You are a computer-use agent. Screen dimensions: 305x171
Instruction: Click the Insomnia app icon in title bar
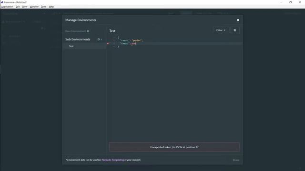pos(2,2)
